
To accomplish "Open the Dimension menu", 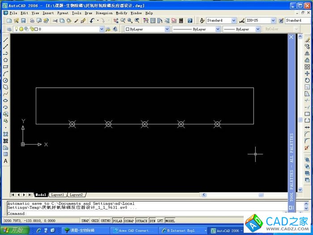I will (x=104, y=13).
